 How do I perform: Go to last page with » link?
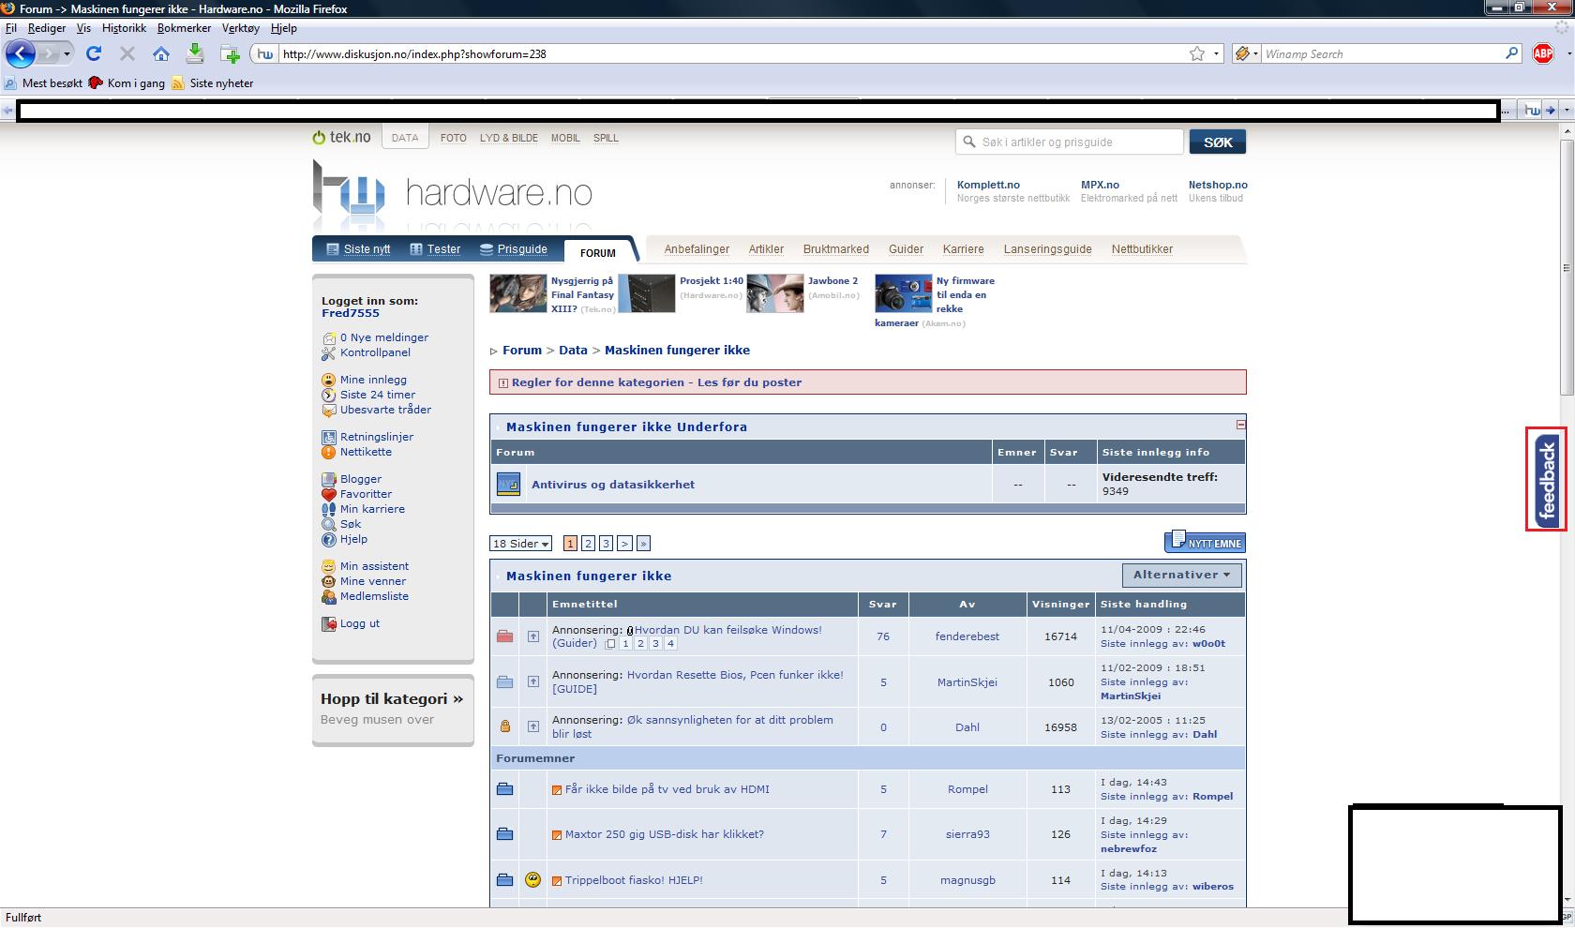coord(643,544)
